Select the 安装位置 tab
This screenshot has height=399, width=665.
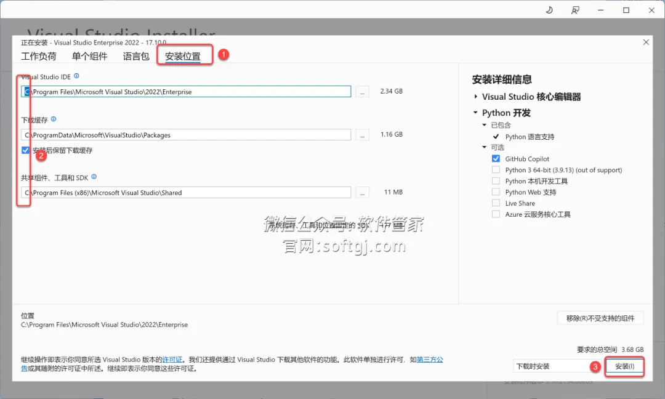183,57
